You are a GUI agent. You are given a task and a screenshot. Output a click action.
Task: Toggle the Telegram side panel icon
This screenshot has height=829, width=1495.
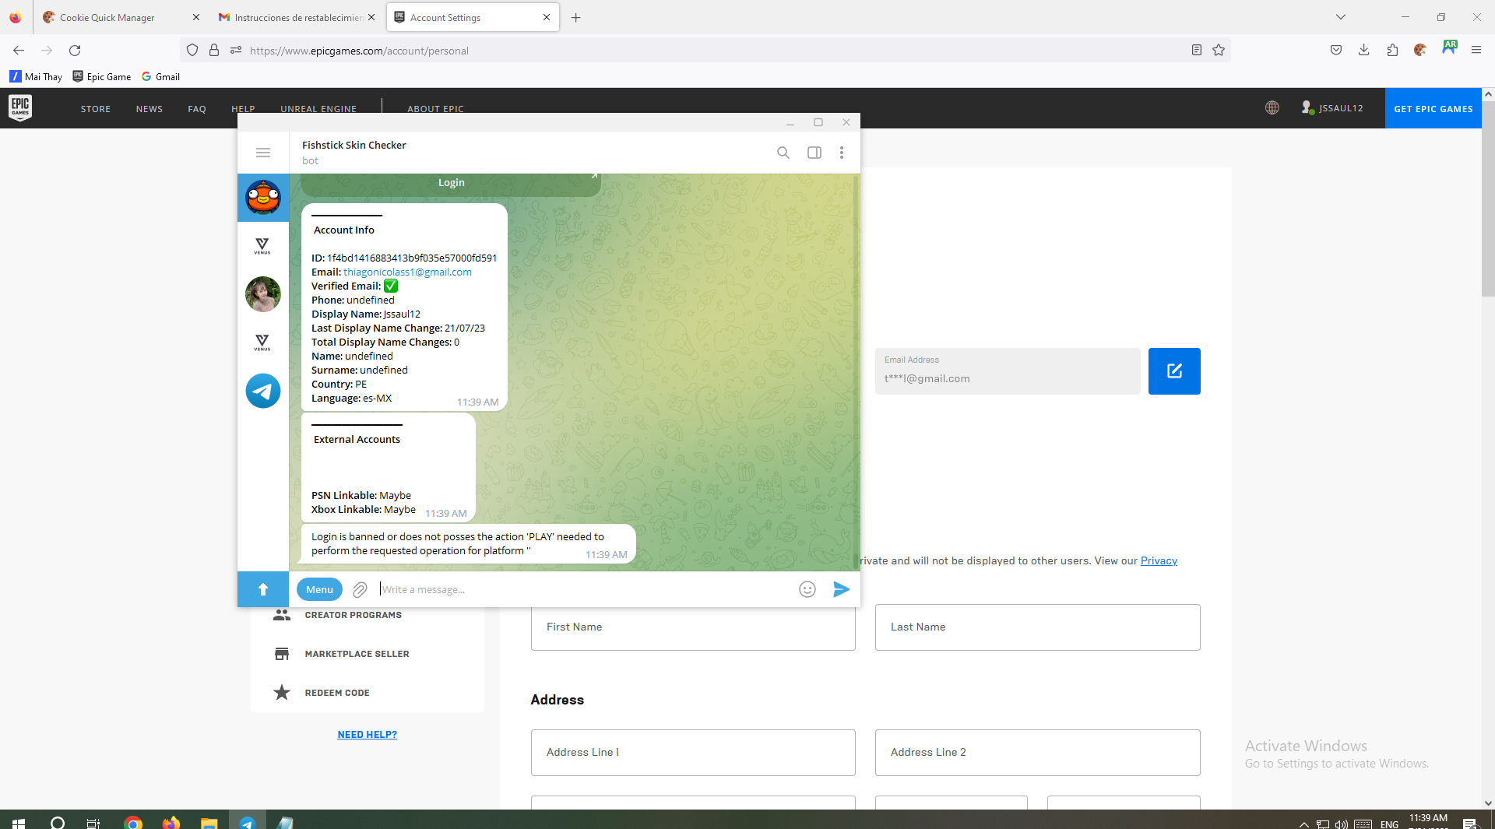(x=814, y=153)
